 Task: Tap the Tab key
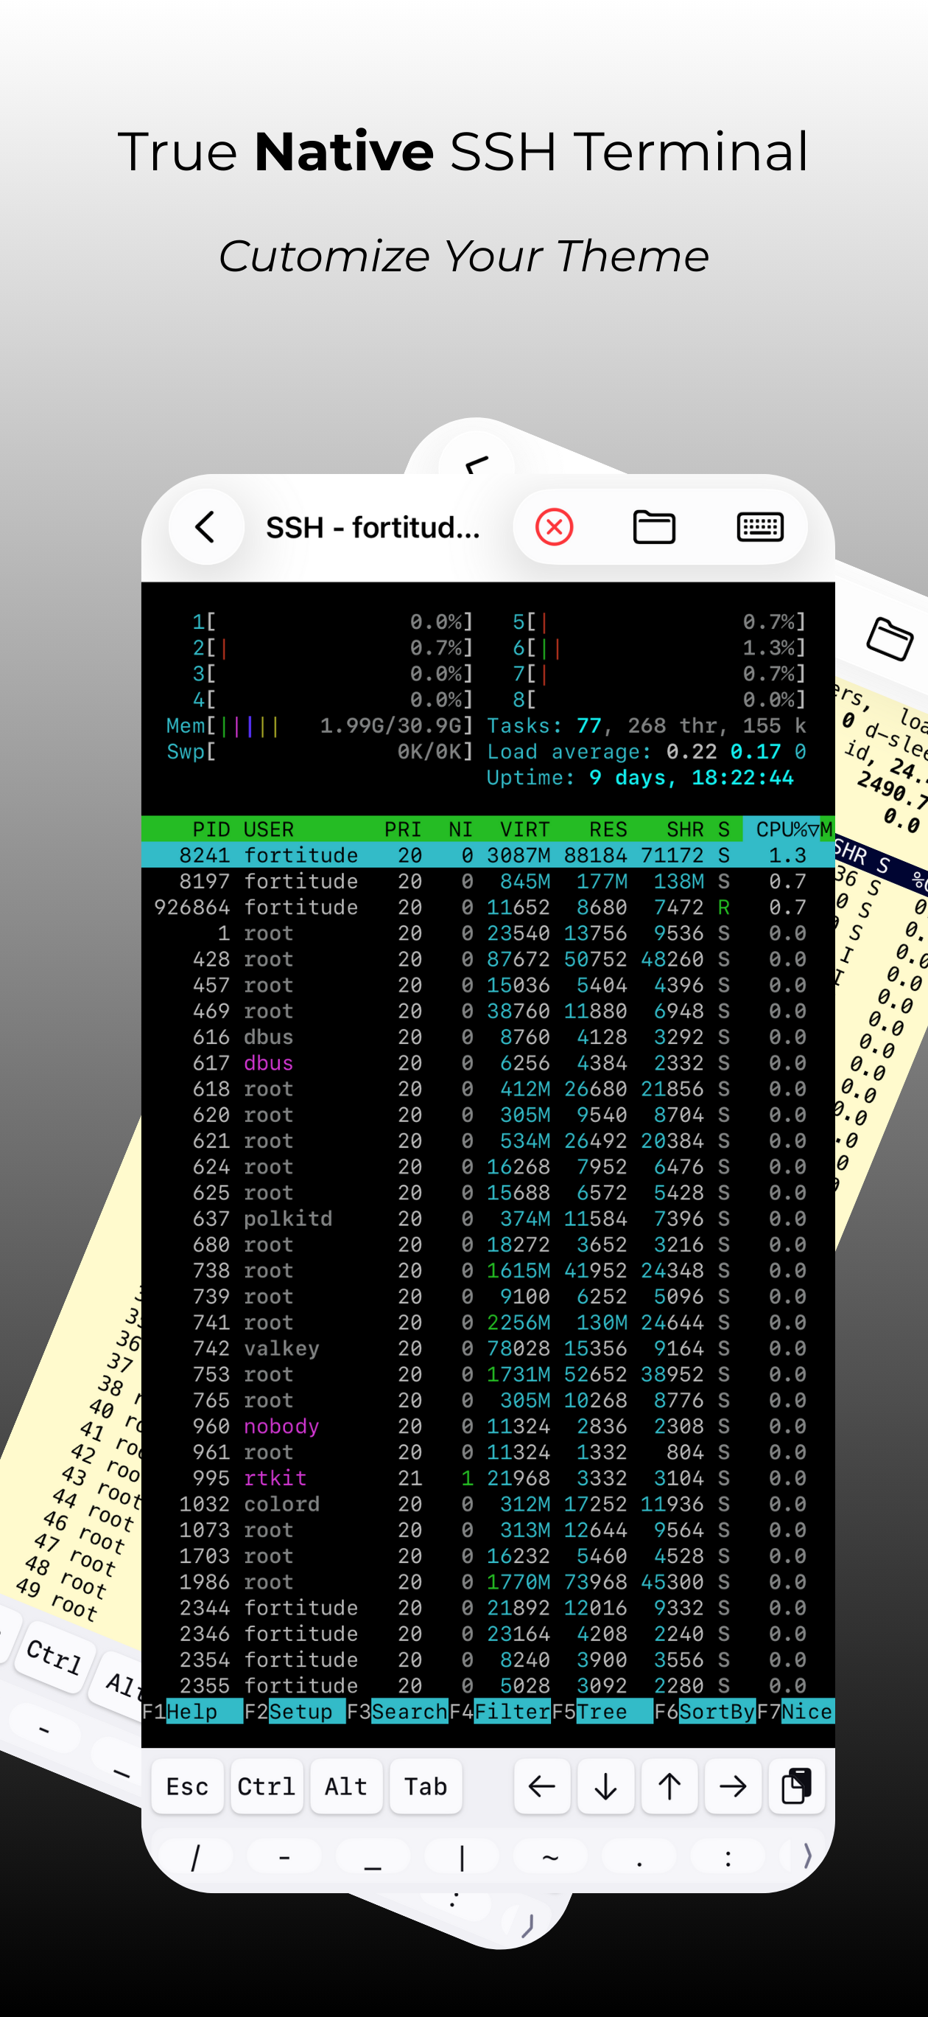426,1787
